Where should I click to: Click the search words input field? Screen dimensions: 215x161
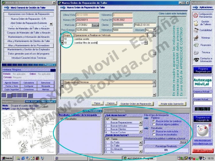(x=162, y=142)
